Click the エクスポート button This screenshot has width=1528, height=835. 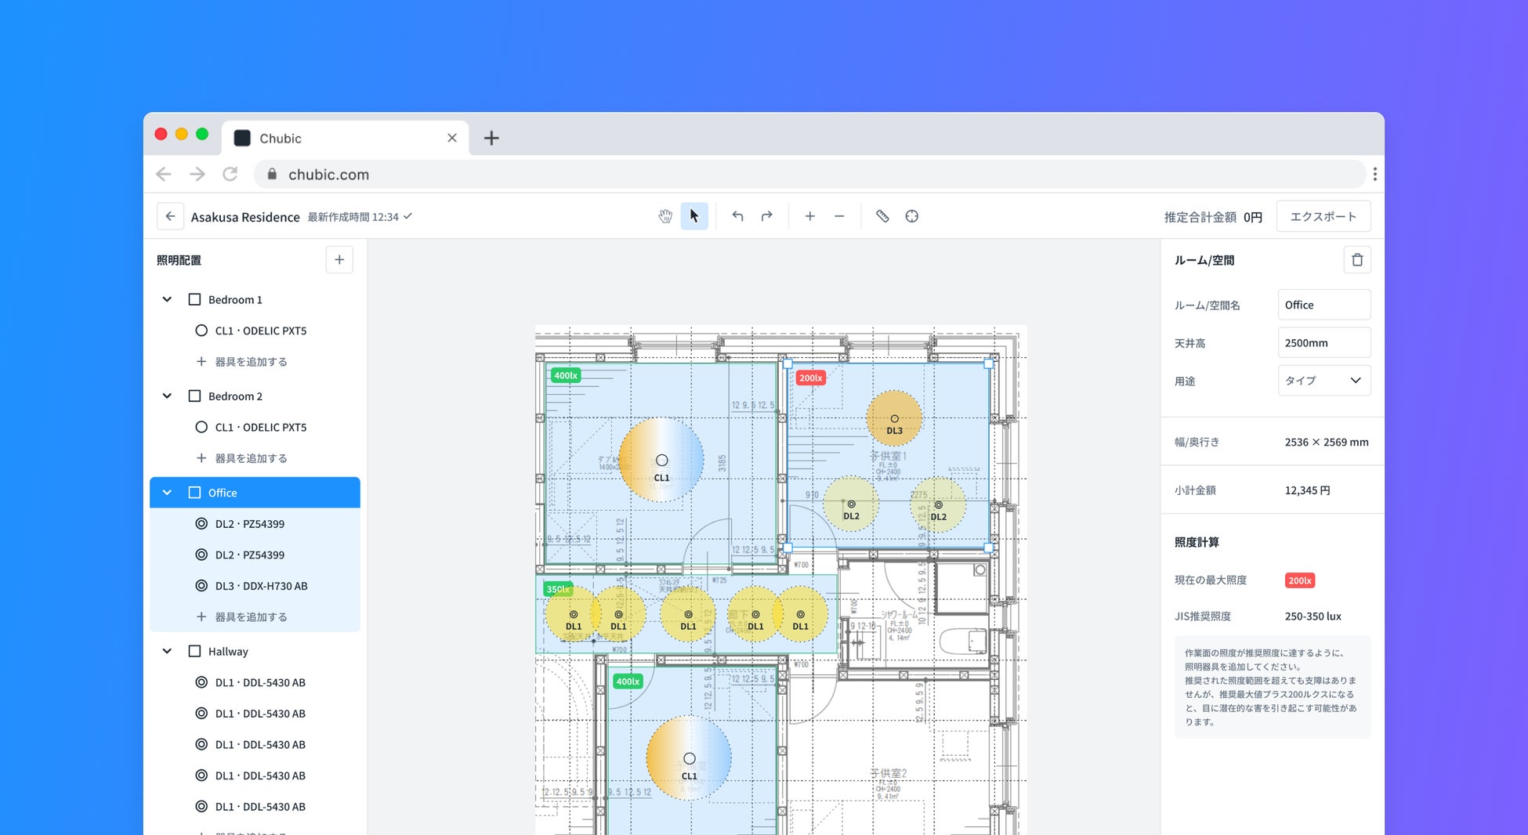tap(1323, 217)
